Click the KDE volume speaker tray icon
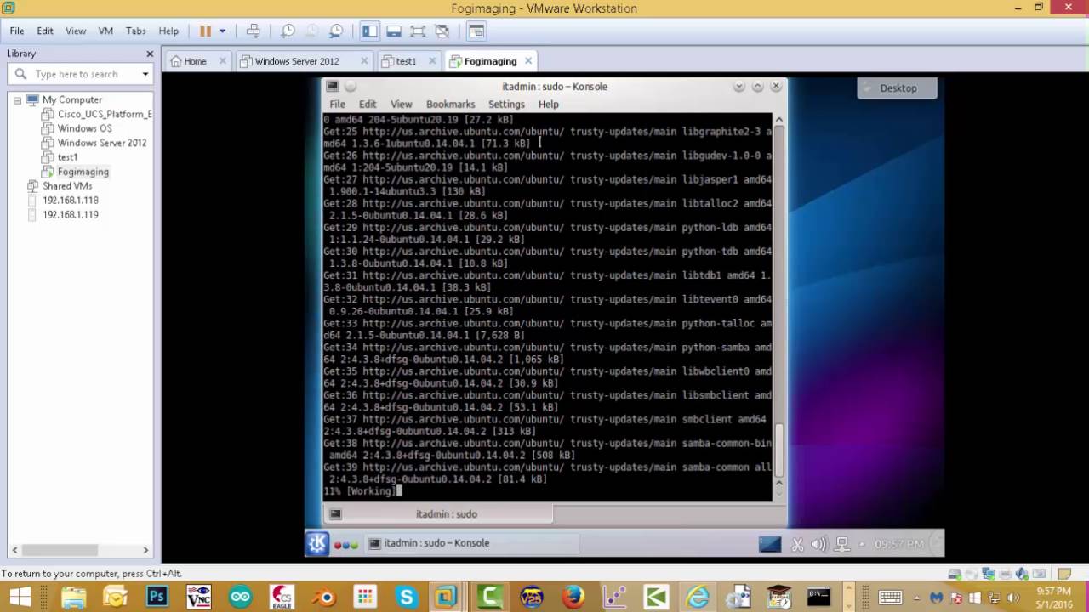The height and width of the screenshot is (612, 1089). (x=818, y=544)
